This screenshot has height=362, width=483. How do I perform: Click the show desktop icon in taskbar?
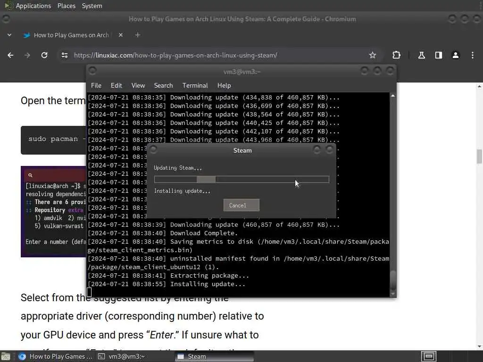click(6, 356)
